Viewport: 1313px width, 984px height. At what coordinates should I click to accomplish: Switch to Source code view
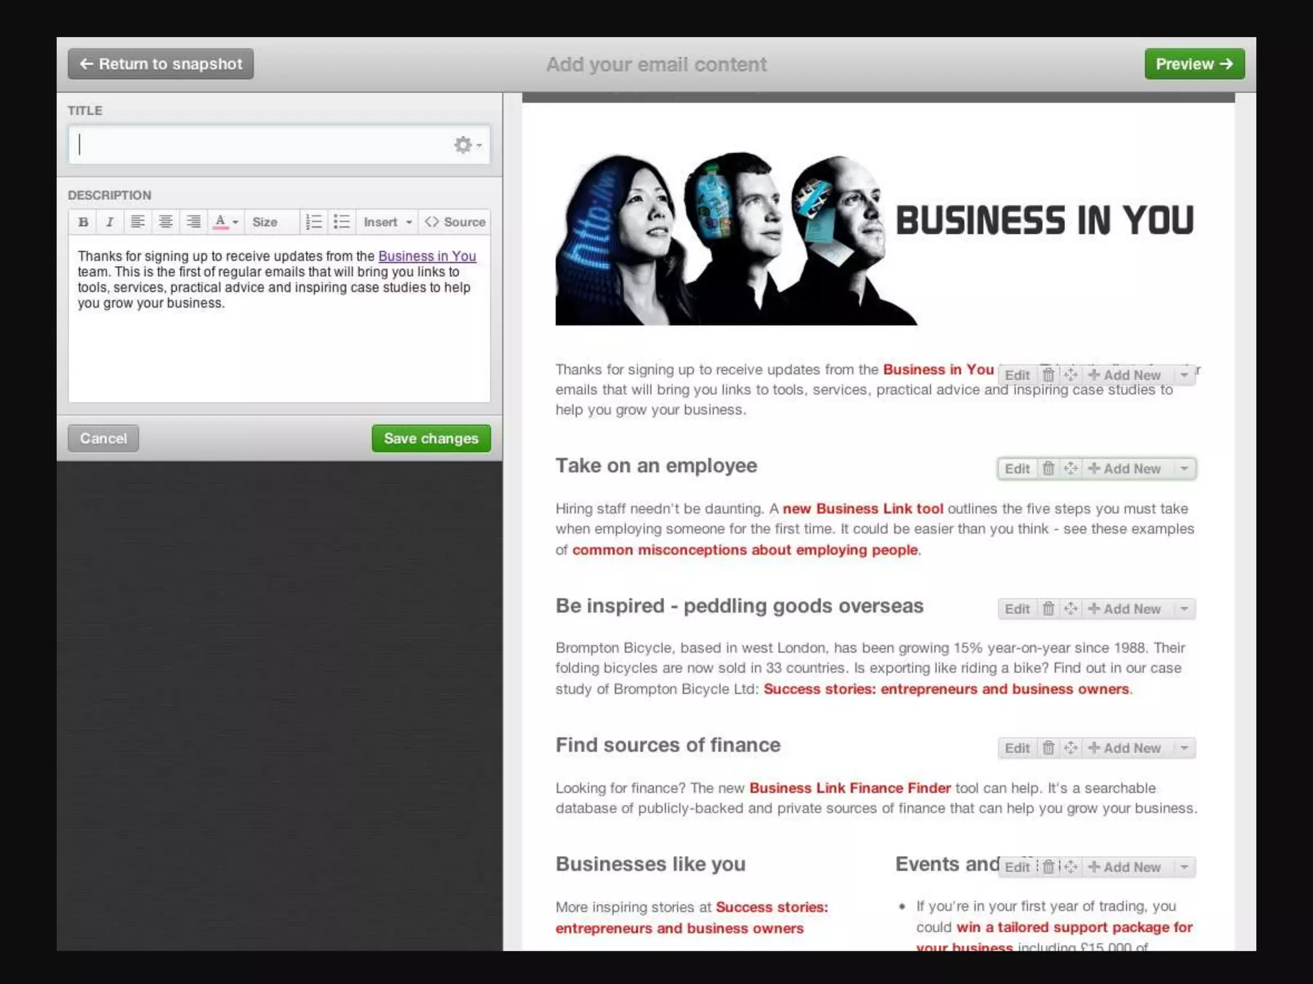[x=455, y=222]
